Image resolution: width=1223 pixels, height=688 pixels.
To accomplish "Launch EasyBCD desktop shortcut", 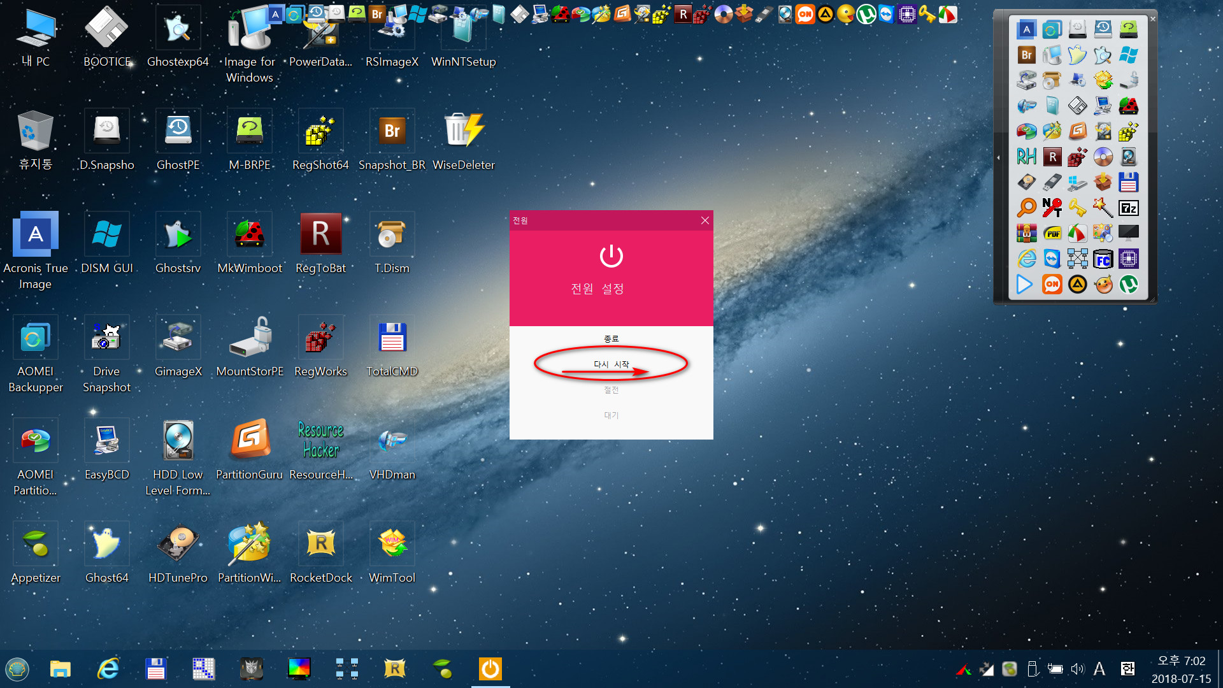I will [107, 450].
